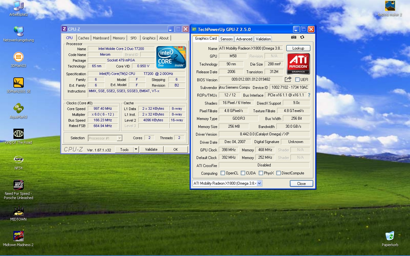Viewport: 410px width, 256px height.
Task: Click the Memory Type GDDR3 value
Action: [x=239, y=118]
